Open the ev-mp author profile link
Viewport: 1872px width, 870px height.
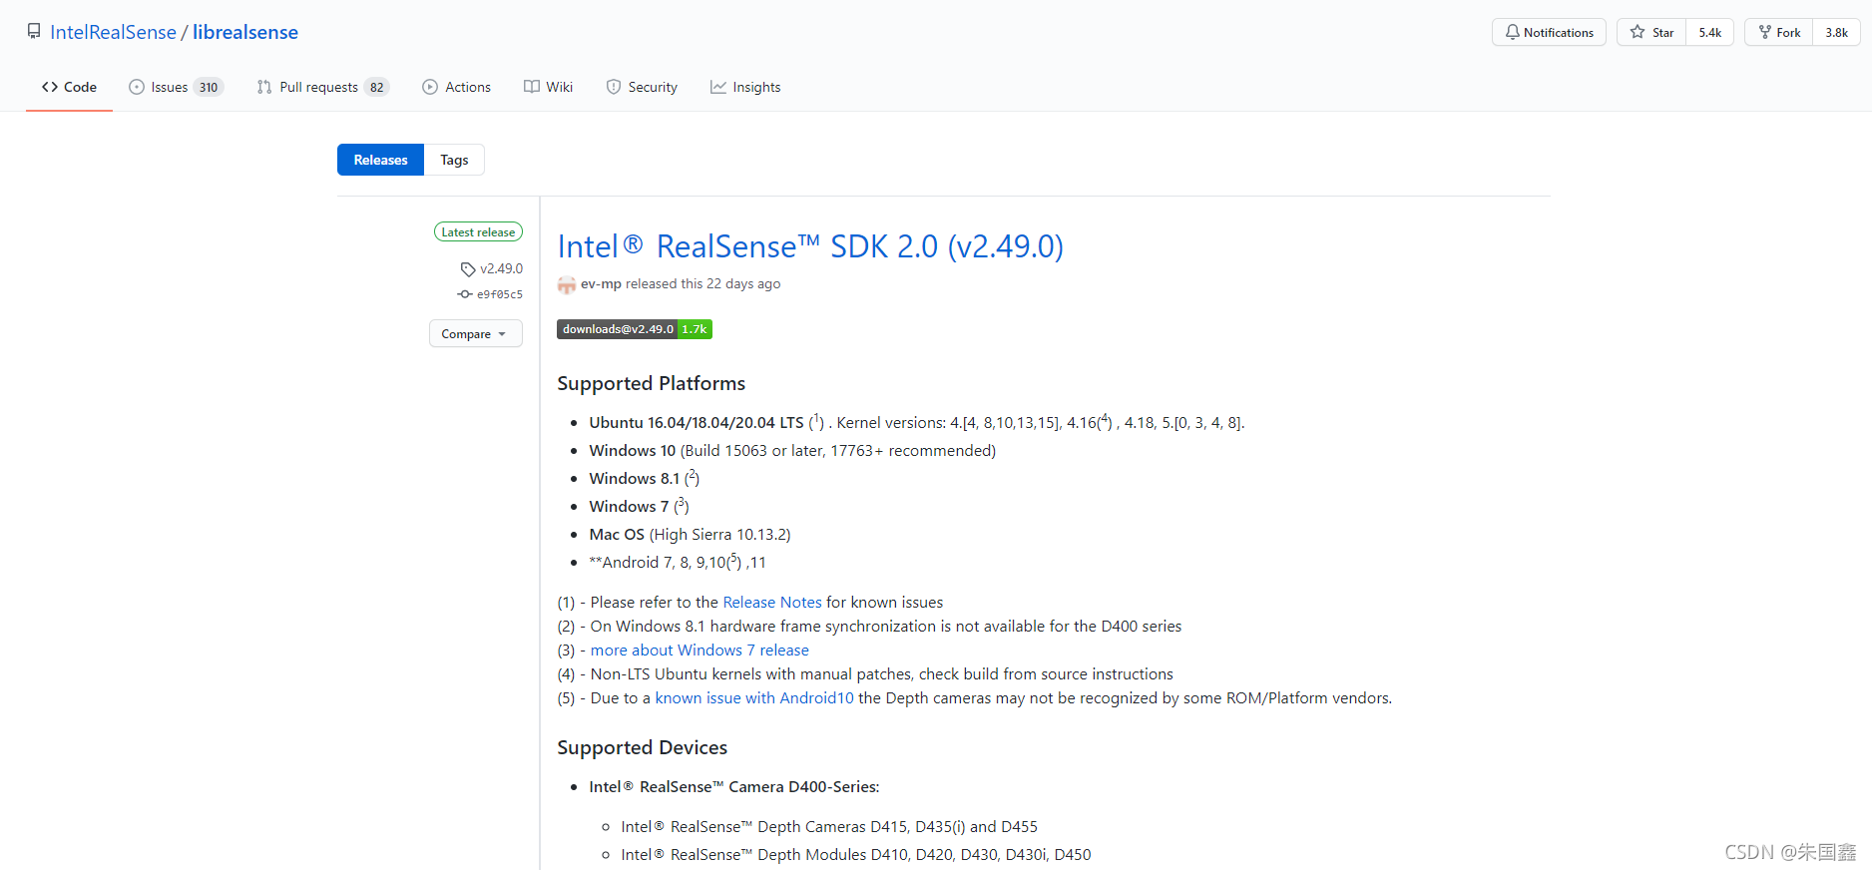[x=601, y=283]
